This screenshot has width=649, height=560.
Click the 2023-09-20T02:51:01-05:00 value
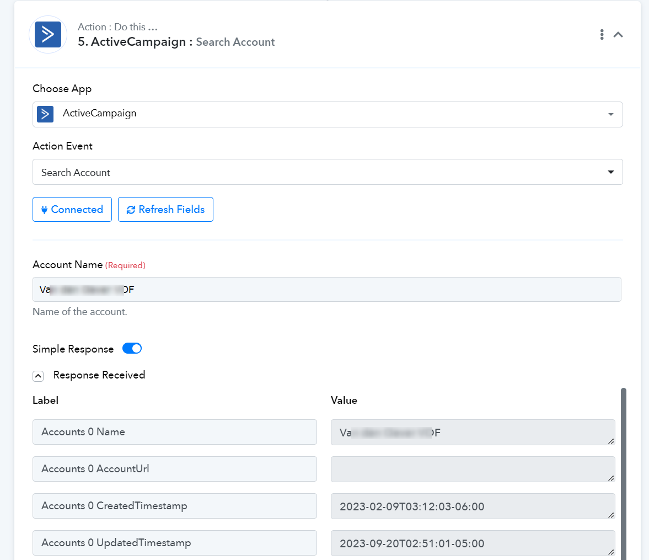point(473,543)
